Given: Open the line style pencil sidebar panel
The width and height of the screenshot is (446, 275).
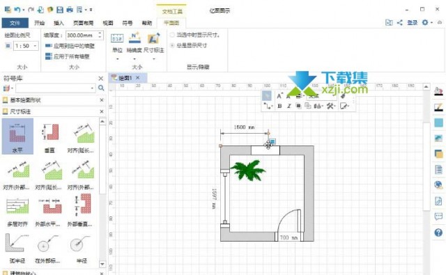Looking at the screenshot, I should coord(438,107).
